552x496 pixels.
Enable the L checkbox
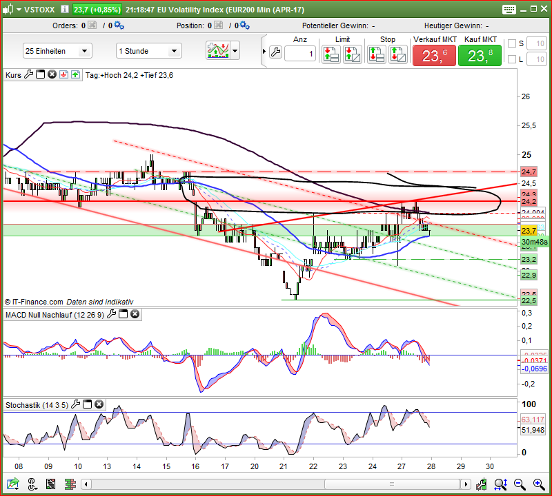(511, 59)
